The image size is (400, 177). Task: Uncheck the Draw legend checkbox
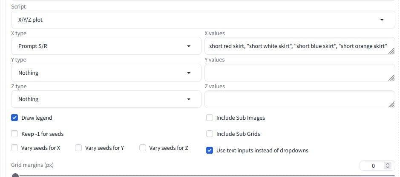15,118
